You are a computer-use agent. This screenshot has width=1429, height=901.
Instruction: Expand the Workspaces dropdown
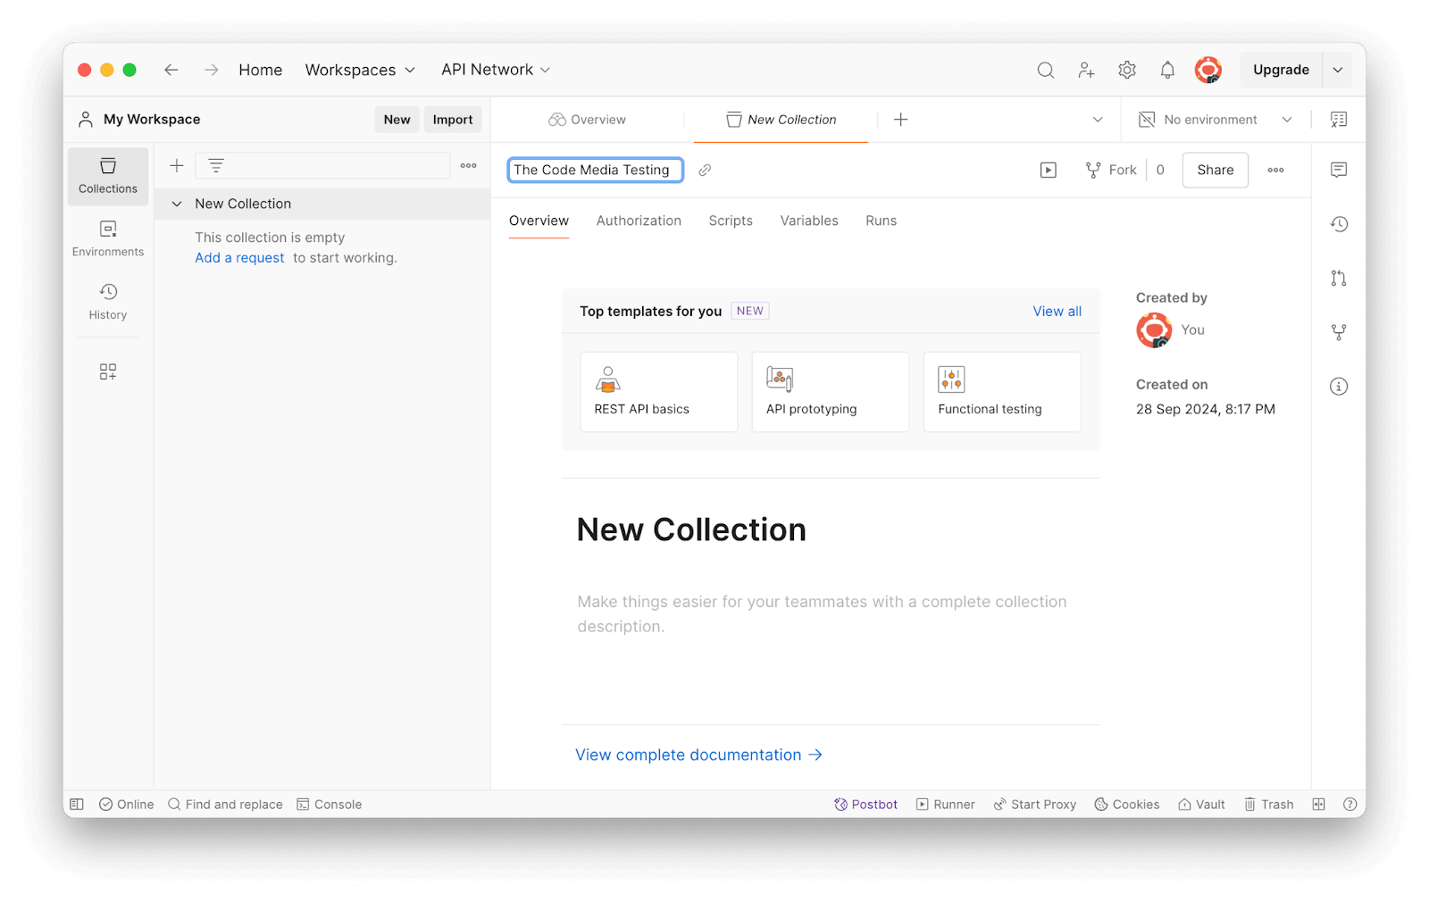[360, 70]
